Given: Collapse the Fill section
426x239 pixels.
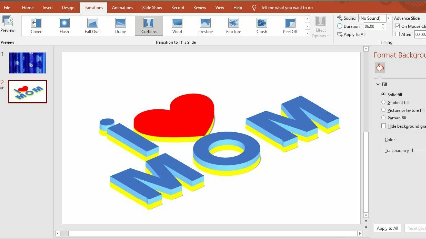Looking at the screenshot, I should click(378, 84).
